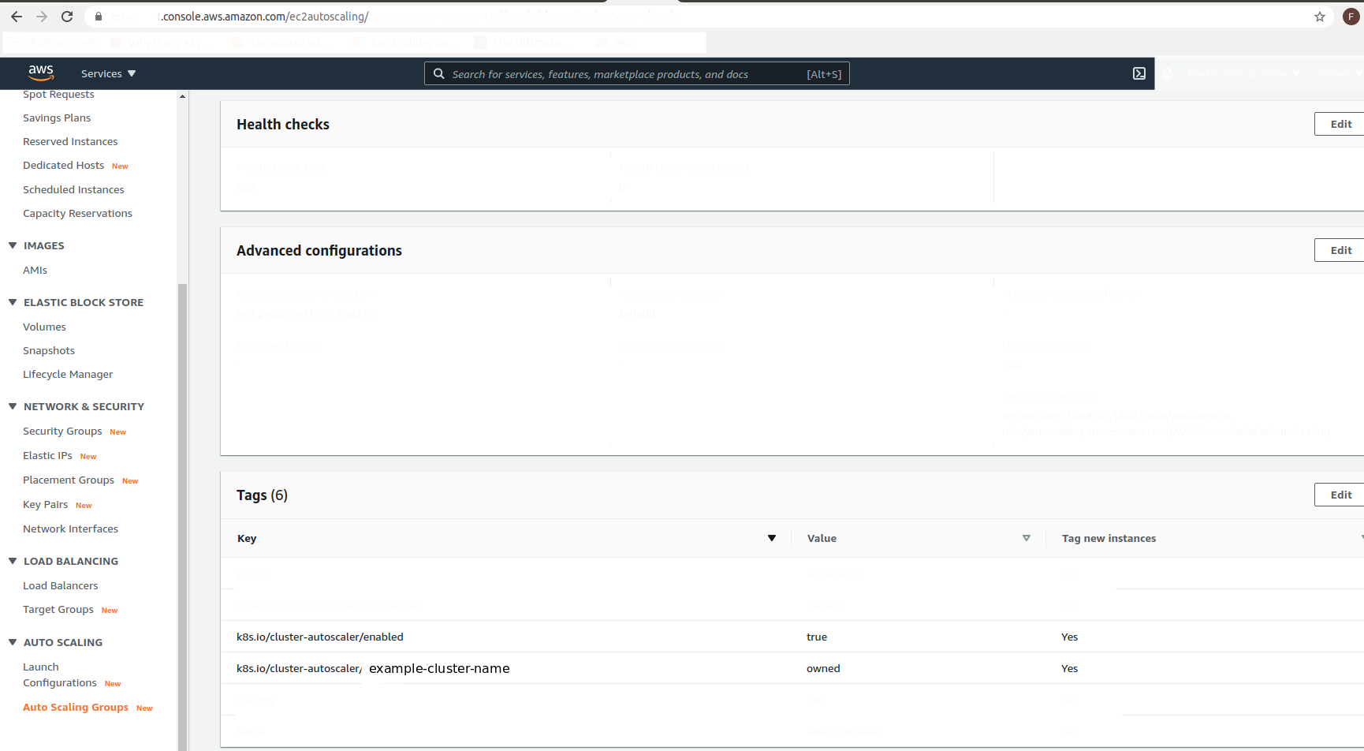The height and width of the screenshot is (751, 1364).
Task: Sort tags by the Key column arrow
Action: point(772,538)
